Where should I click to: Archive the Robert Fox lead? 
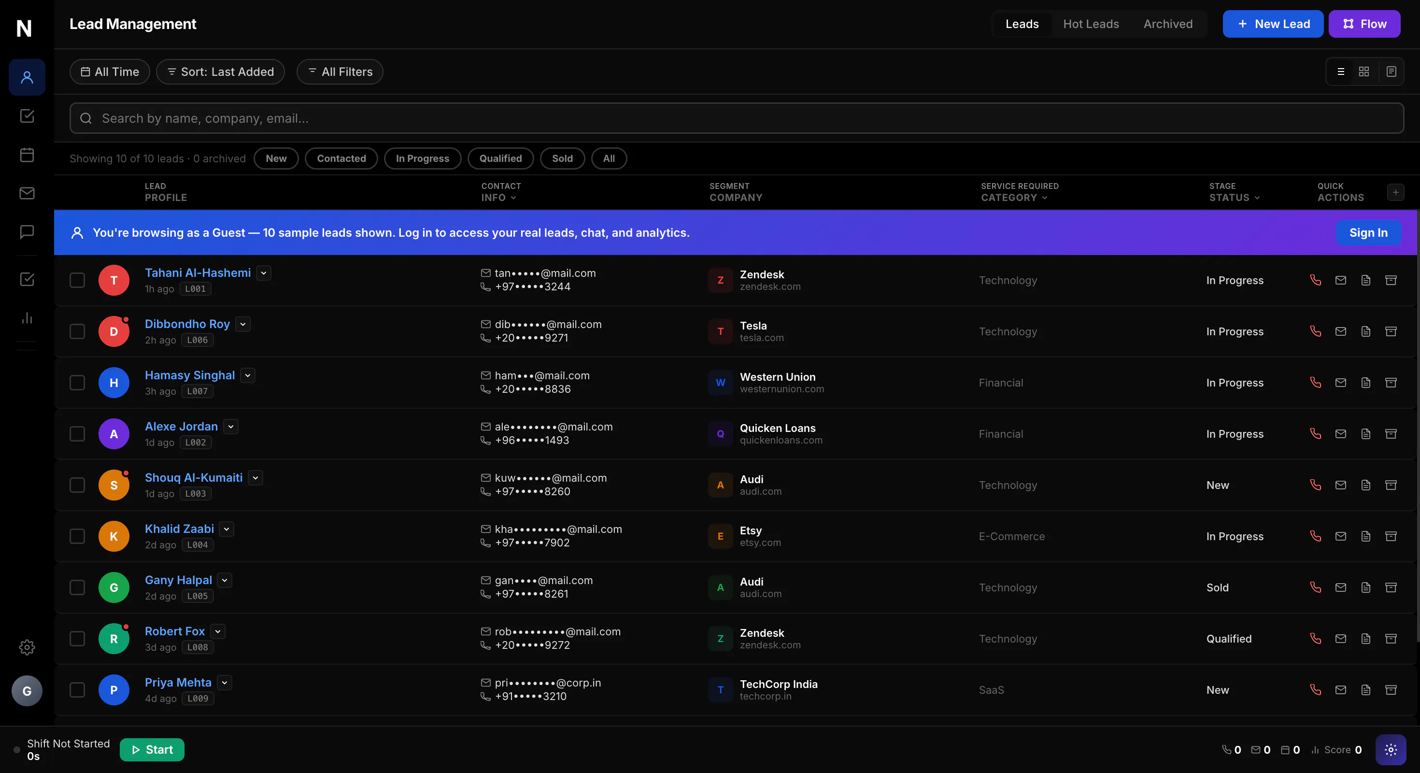click(x=1391, y=639)
